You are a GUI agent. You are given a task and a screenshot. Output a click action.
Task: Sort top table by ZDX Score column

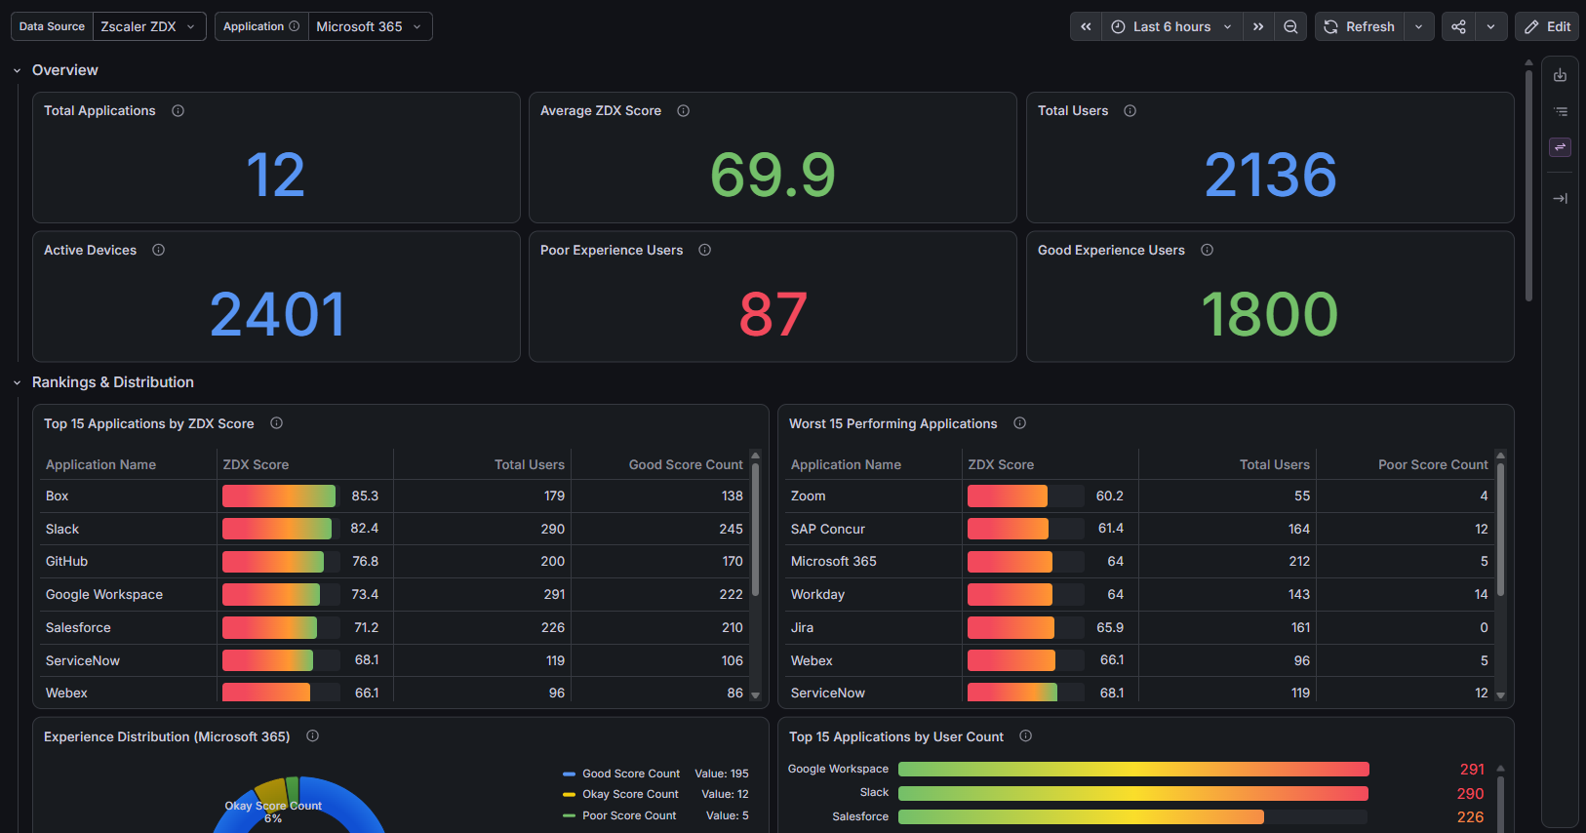(x=256, y=464)
